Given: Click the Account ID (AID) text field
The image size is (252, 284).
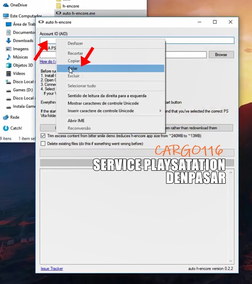Looking at the screenshot, I should coord(137,40).
